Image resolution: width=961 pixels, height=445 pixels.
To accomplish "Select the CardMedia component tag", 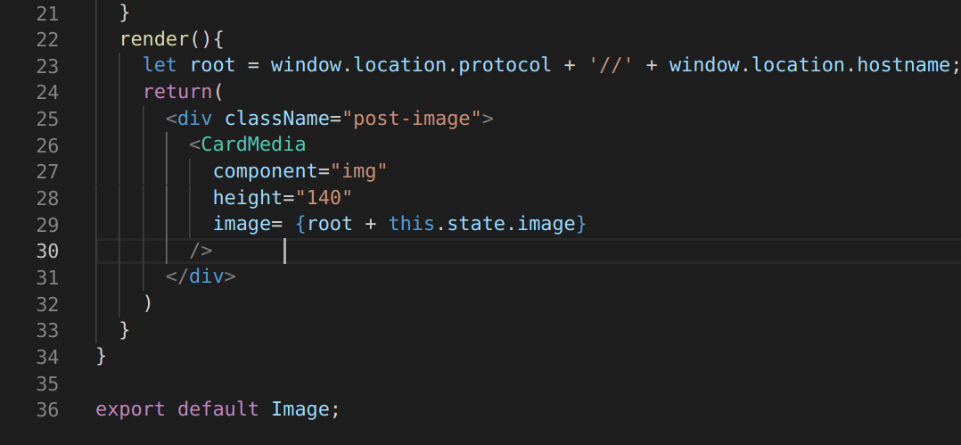I will (x=252, y=144).
